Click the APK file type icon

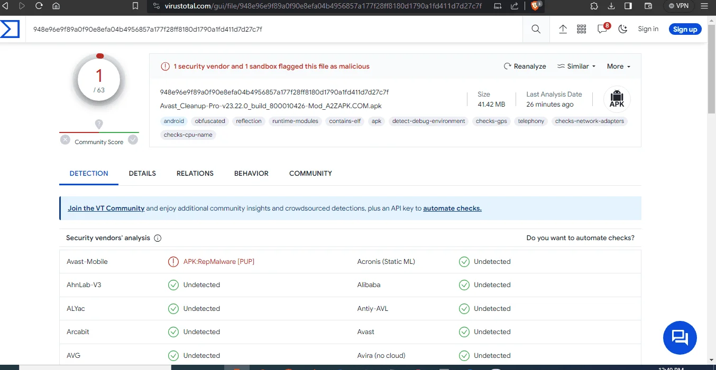coord(617,99)
